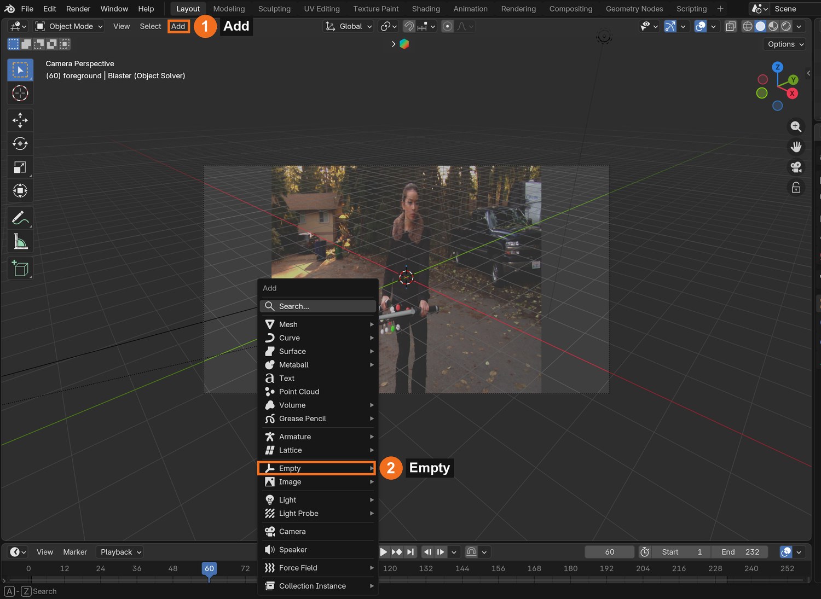Select the Select Box tool
Viewport: 821px width, 599px height.
coord(20,70)
